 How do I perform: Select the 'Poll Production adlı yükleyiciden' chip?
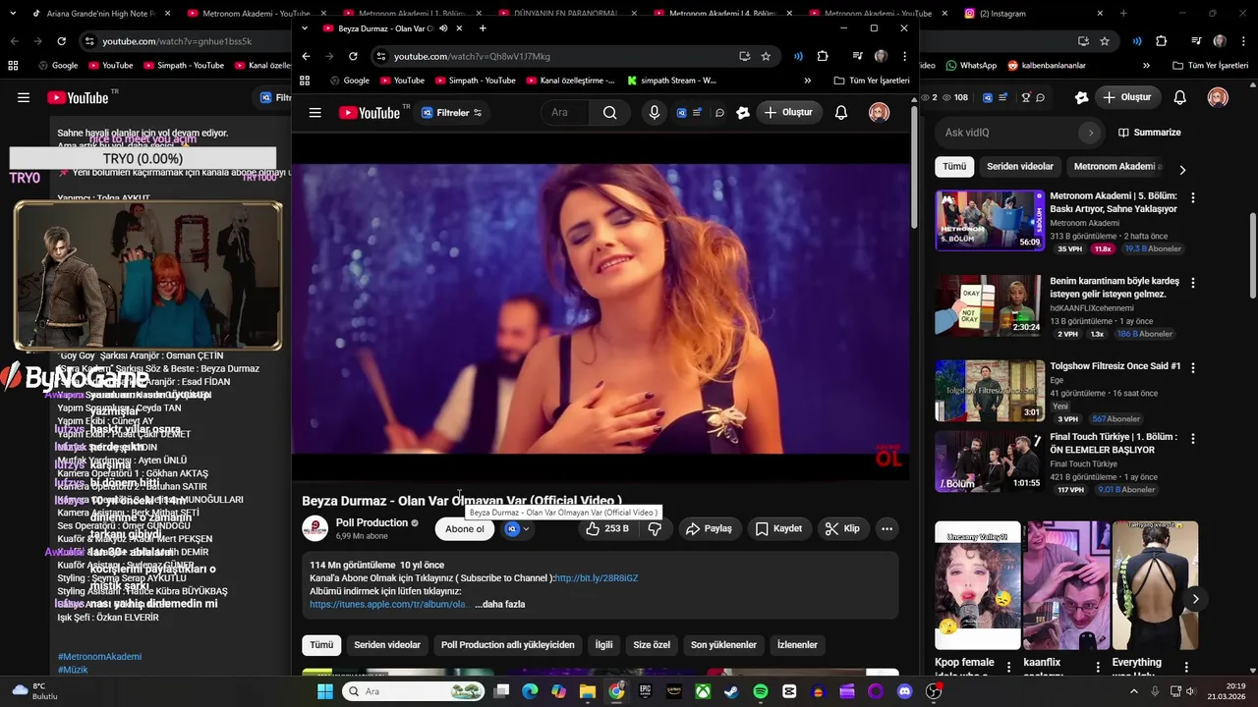click(x=507, y=645)
